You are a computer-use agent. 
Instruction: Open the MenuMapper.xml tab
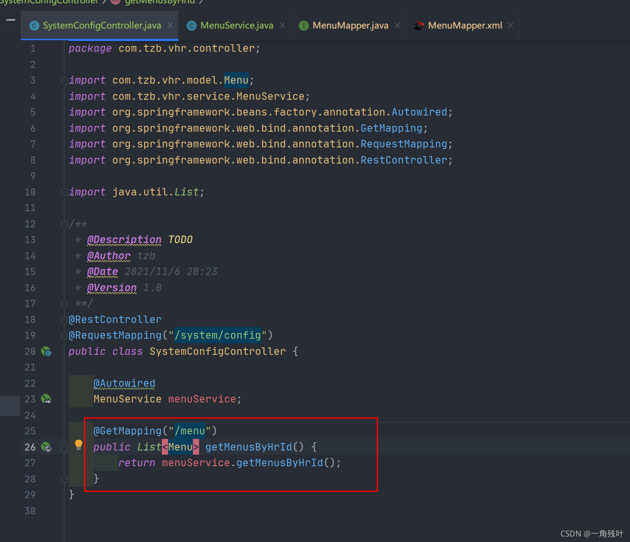click(465, 25)
